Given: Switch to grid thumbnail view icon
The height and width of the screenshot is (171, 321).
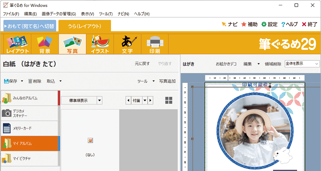Looking at the screenshot, I should click(x=169, y=100).
